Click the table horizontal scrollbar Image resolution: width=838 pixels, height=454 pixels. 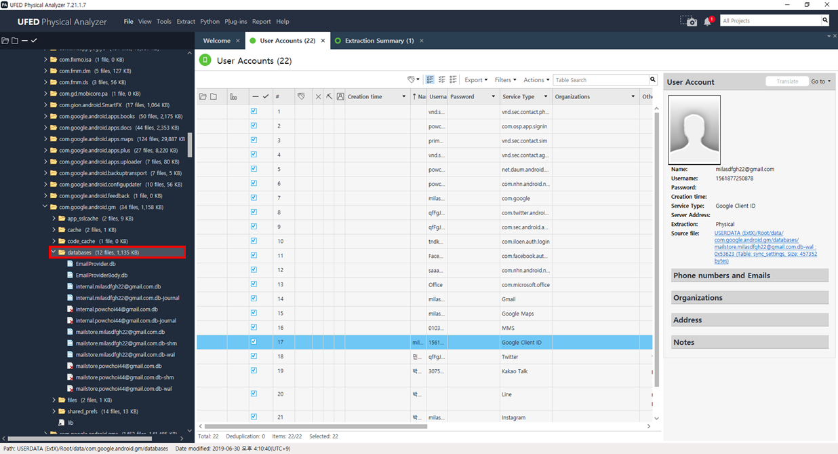pos(316,427)
